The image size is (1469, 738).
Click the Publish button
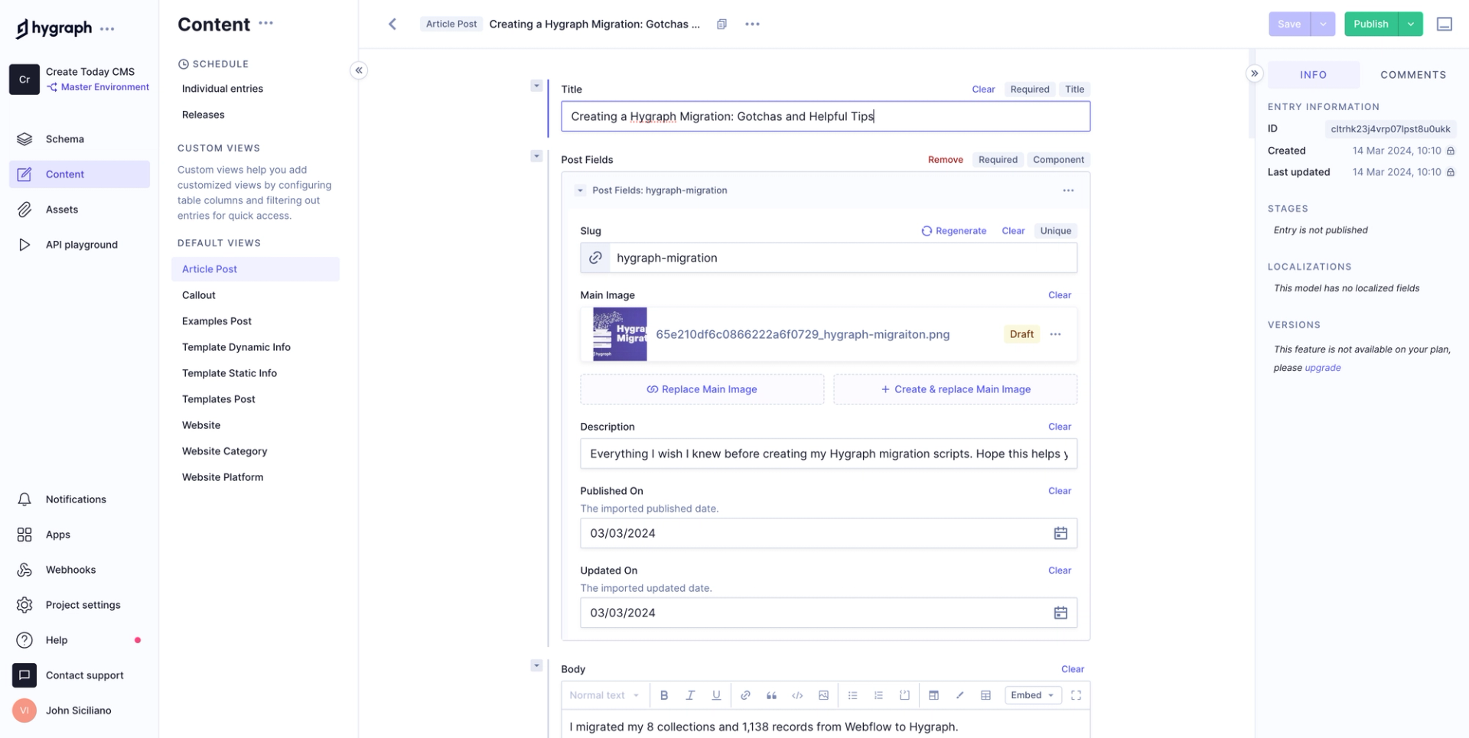coord(1371,24)
